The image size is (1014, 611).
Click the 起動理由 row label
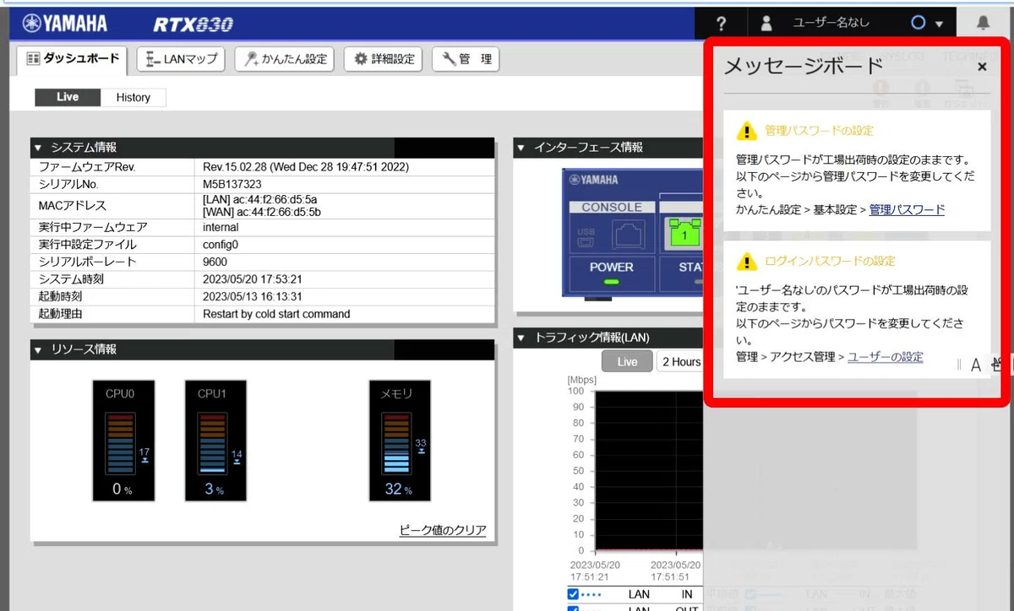click(61, 314)
